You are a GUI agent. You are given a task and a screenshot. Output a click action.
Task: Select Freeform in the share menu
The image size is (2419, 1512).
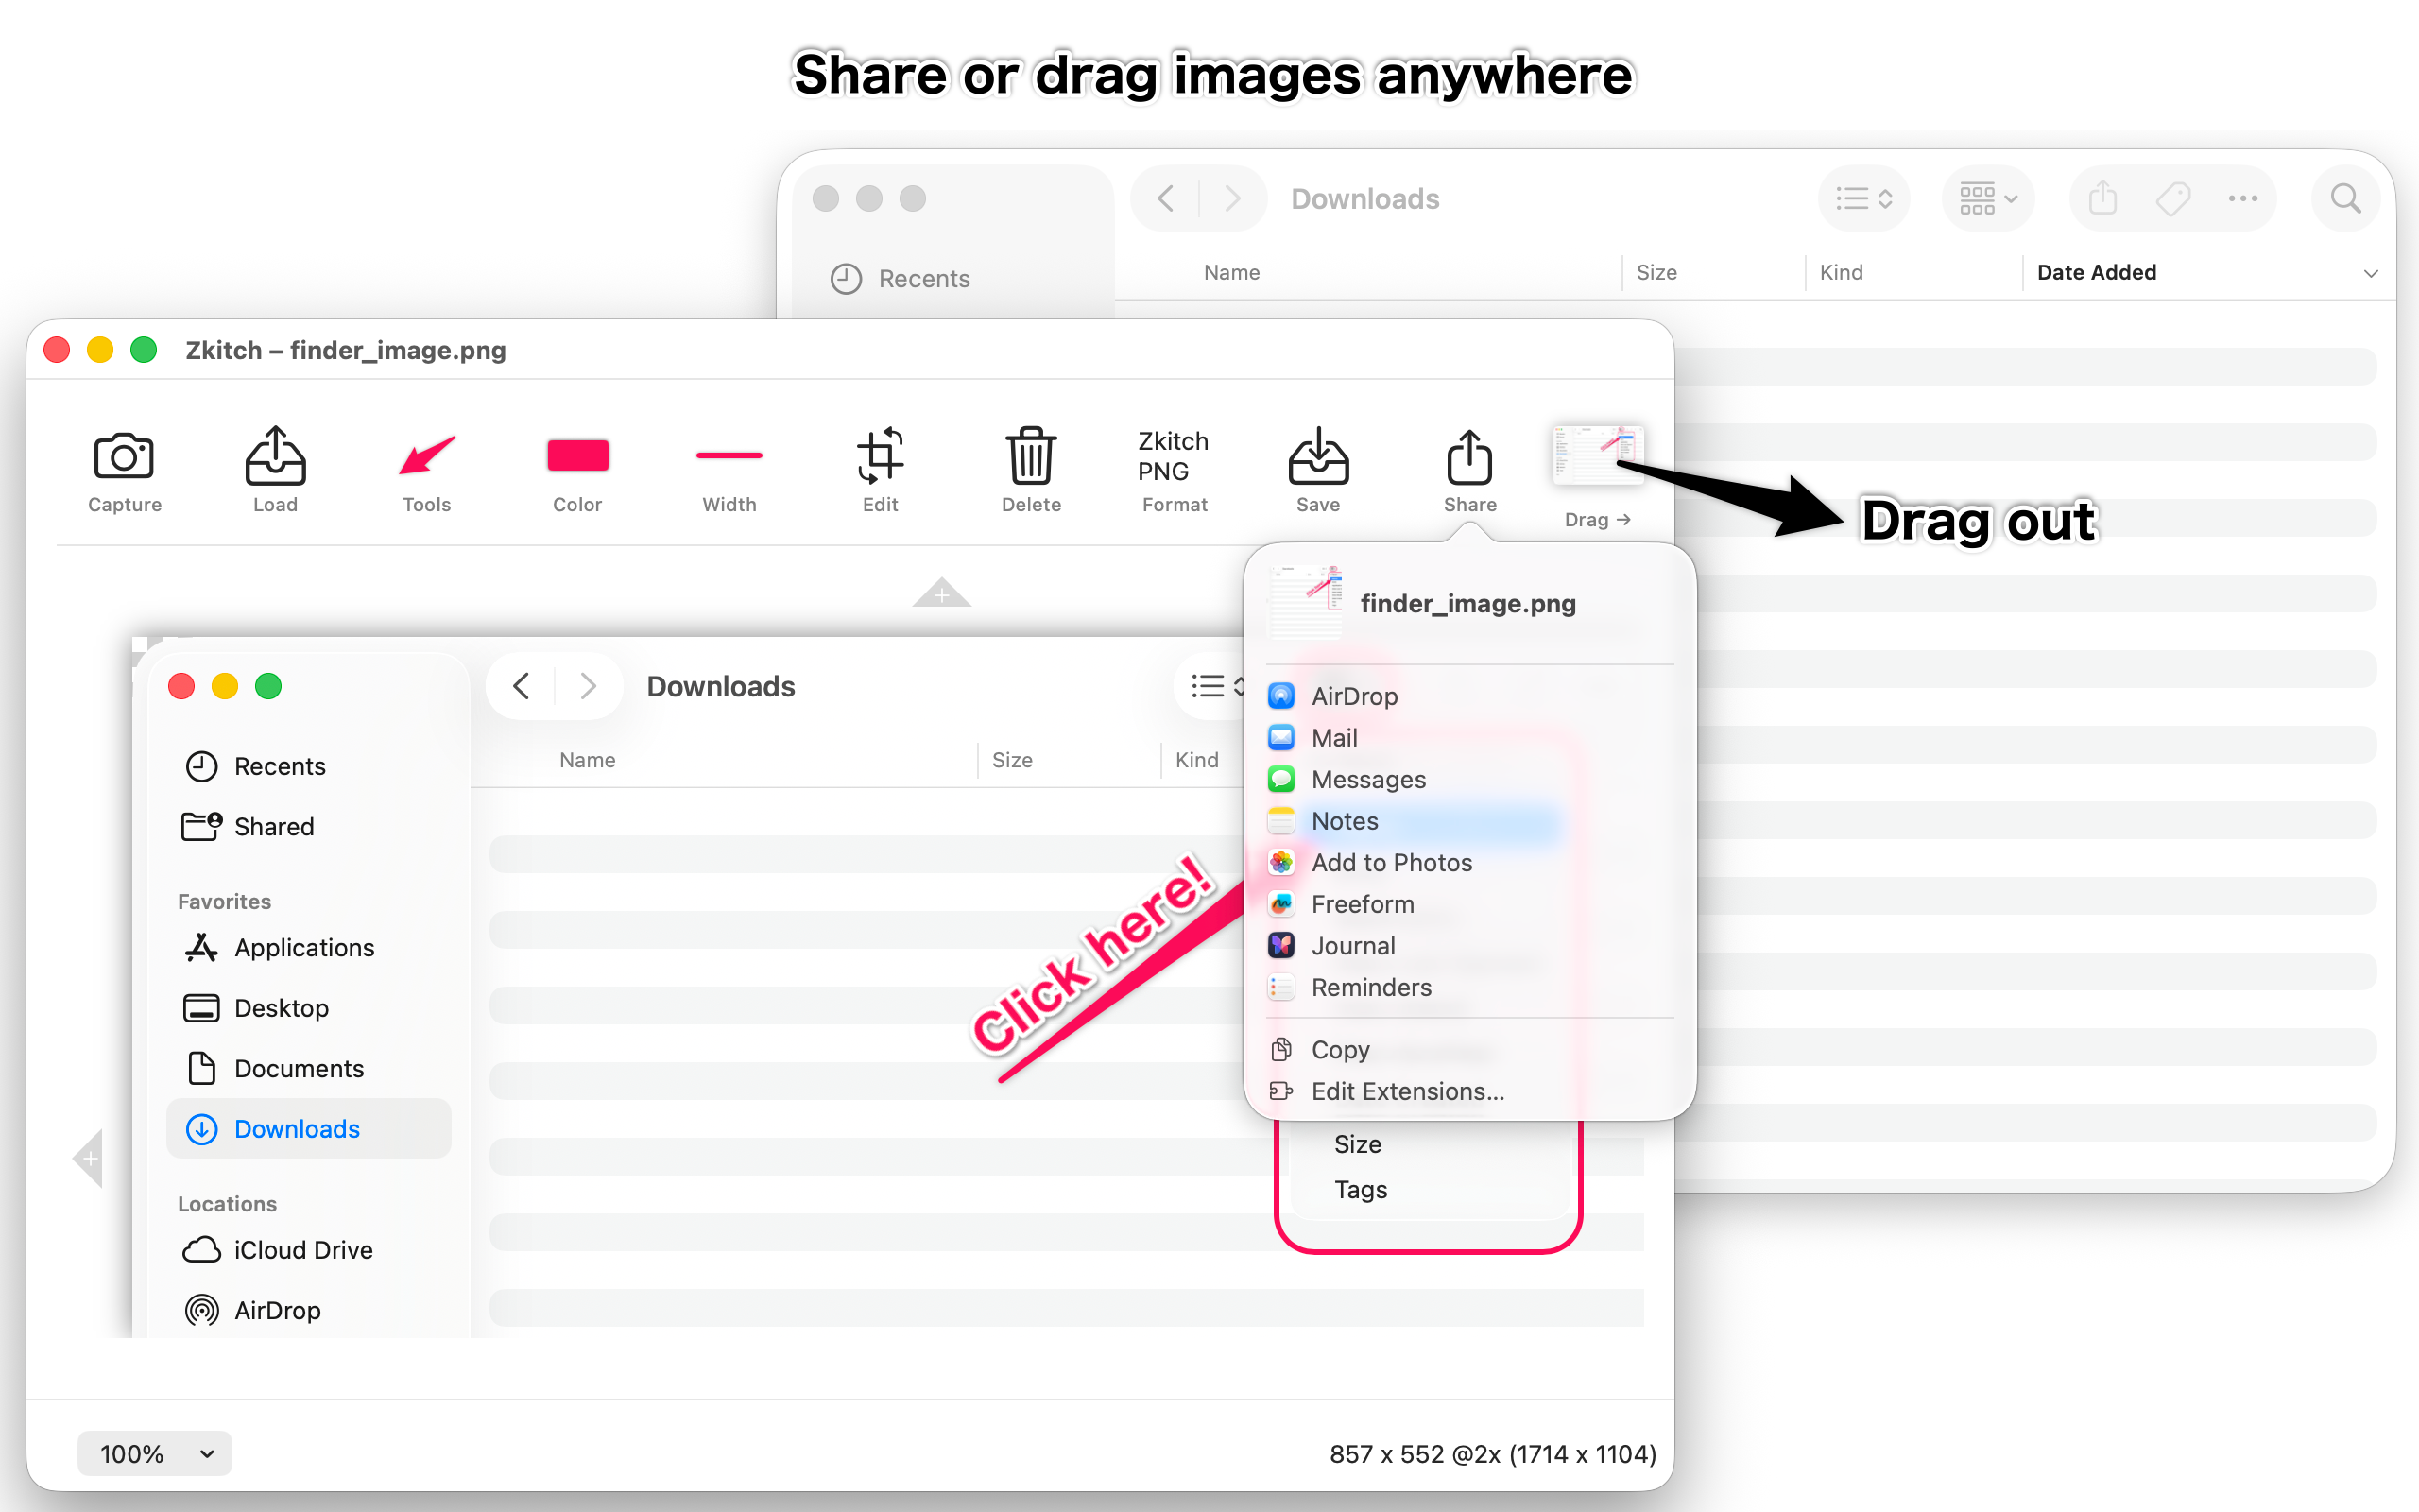pyautogui.click(x=1362, y=904)
